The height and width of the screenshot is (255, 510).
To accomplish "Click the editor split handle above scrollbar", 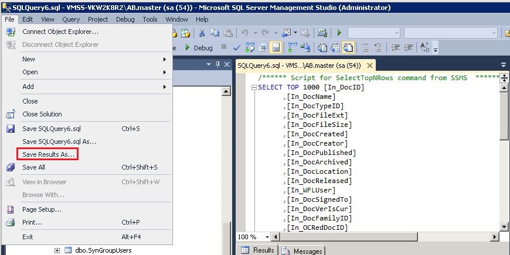I will [504, 78].
